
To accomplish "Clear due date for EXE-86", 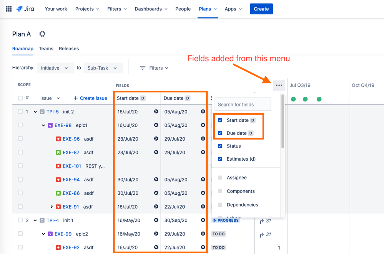I will [x=203, y=193].
